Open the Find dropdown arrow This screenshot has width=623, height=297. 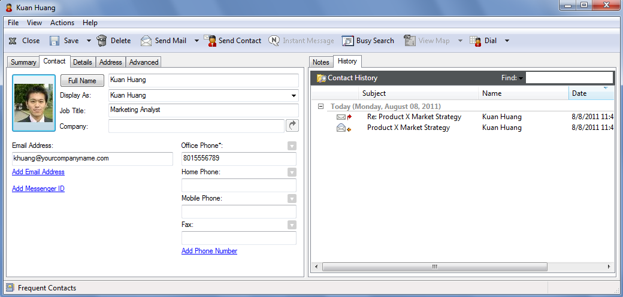tap(521, 78)
